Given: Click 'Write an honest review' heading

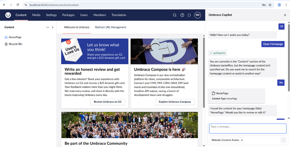Looking at the screenshot, I should pyautogui.click(x=92, y=71).
